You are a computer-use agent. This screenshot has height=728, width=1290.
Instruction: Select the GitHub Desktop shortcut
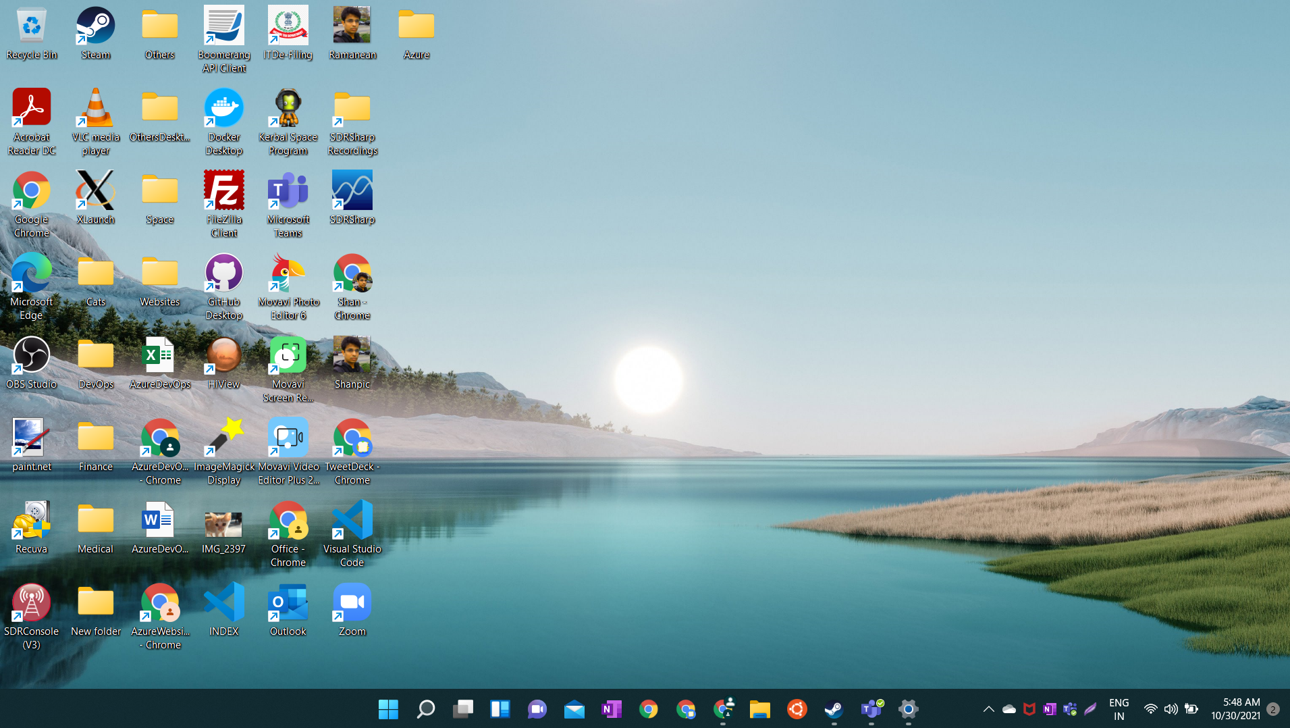(224, 287)
